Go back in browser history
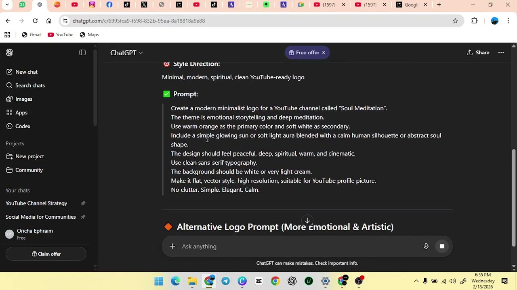Image resolution: width=517 pixels, height=290 pixels. pos(8,21)
